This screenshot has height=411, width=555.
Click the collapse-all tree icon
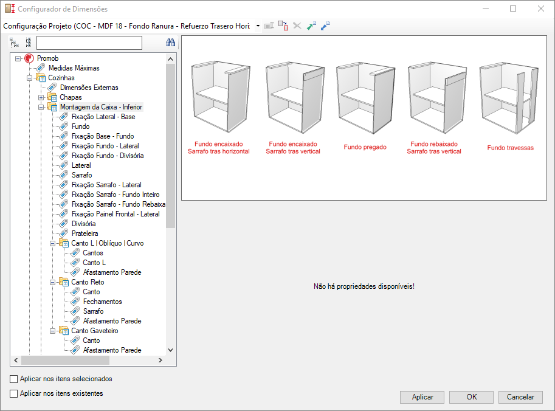point(29,43)
